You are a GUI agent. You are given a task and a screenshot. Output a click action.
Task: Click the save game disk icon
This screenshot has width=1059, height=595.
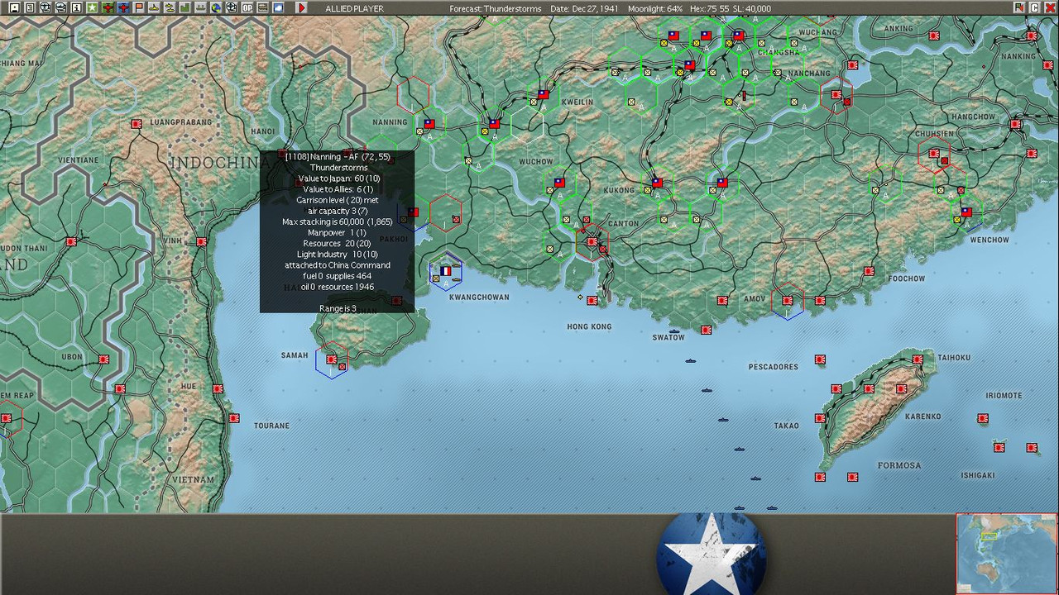pyautogui.click(x=14, y=7)
